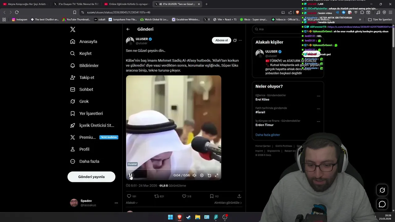Image resolution: width=395 pixels, height=222 pixels.
Task: Reload the page in browser
Action: click(17, 12)
